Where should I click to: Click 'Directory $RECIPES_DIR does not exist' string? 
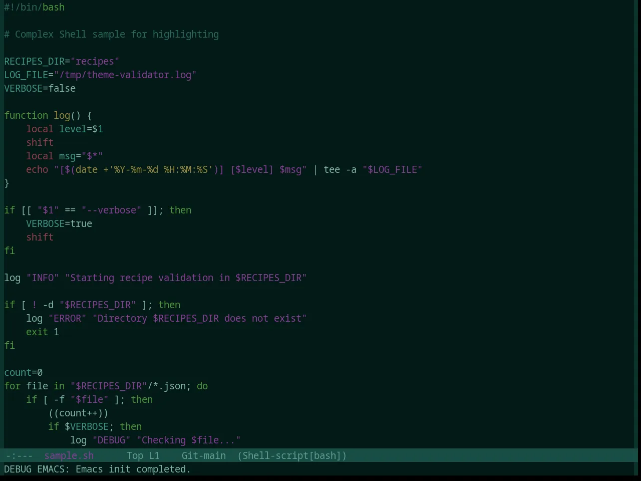200,318
